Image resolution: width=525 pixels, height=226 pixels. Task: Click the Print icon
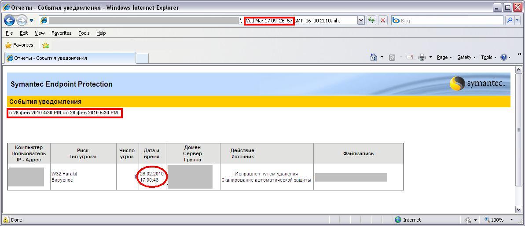pyautogui.click(x=422, y=58)
